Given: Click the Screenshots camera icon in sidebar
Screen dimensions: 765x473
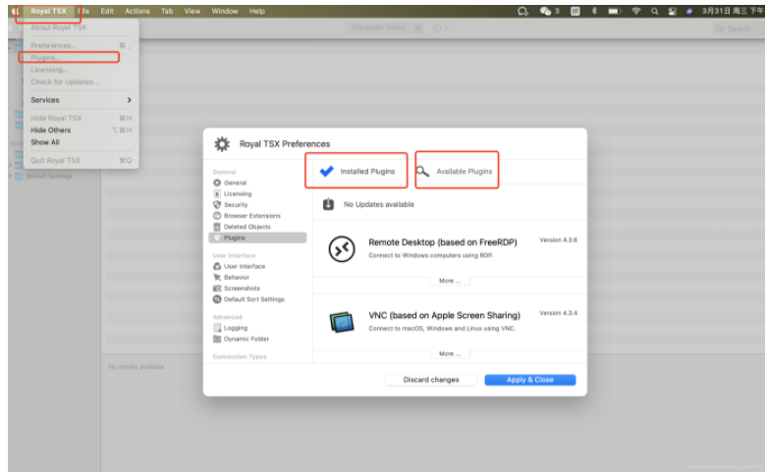Looking at the screenshot, I should pos(217,289).
